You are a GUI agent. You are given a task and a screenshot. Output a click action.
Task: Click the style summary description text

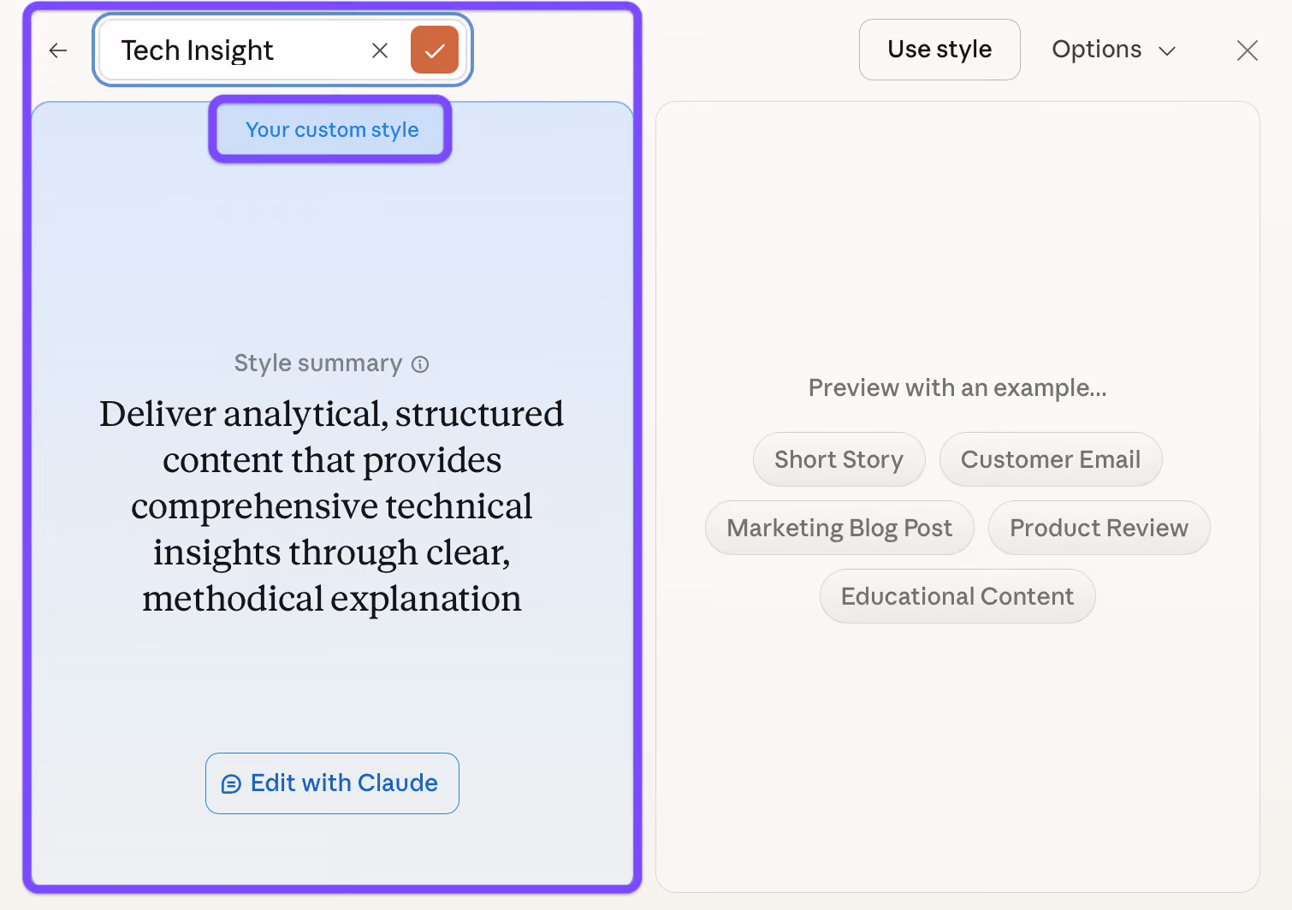[x=332, y=506]
